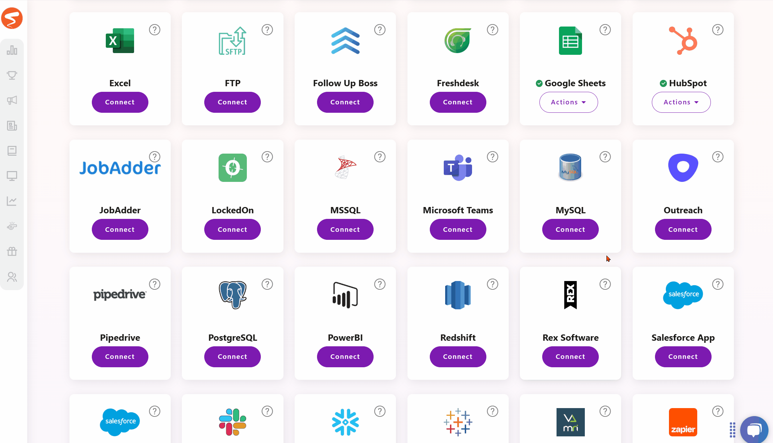Connect the LockedOn integration
The width and height of the screenshot is (773, 443).
point(233,229)
